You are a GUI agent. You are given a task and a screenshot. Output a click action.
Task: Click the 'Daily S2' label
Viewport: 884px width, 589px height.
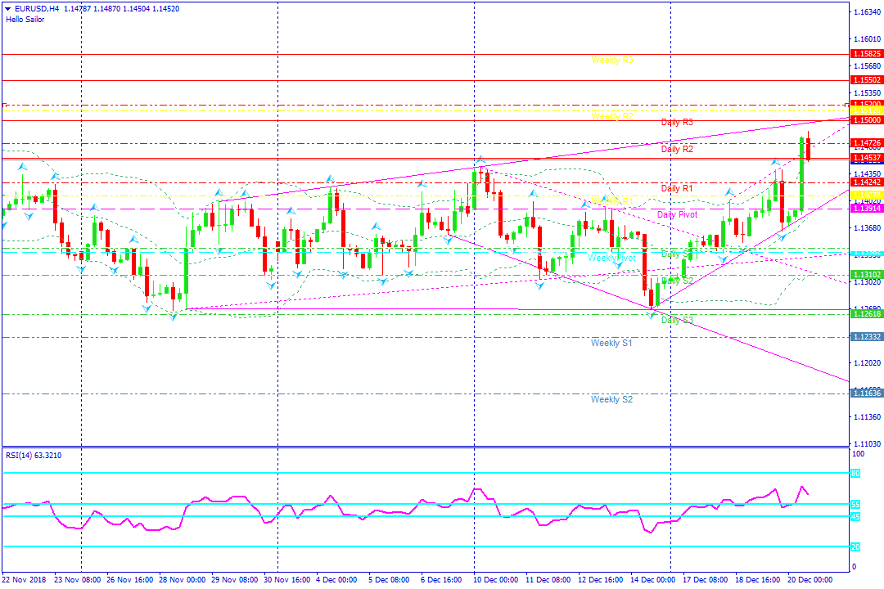click(677, 281)
